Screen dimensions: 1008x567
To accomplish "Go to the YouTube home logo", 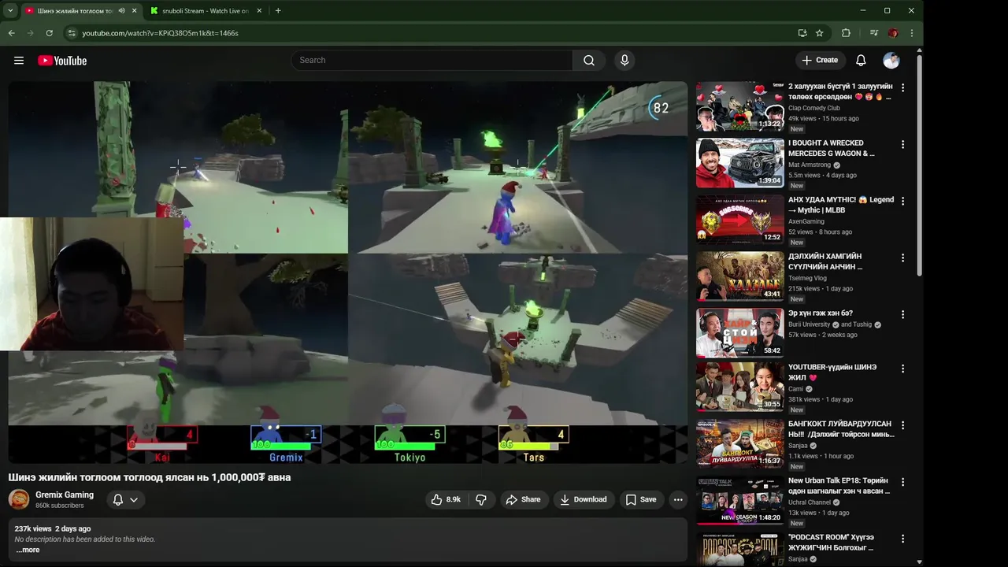I will (62, 61).
